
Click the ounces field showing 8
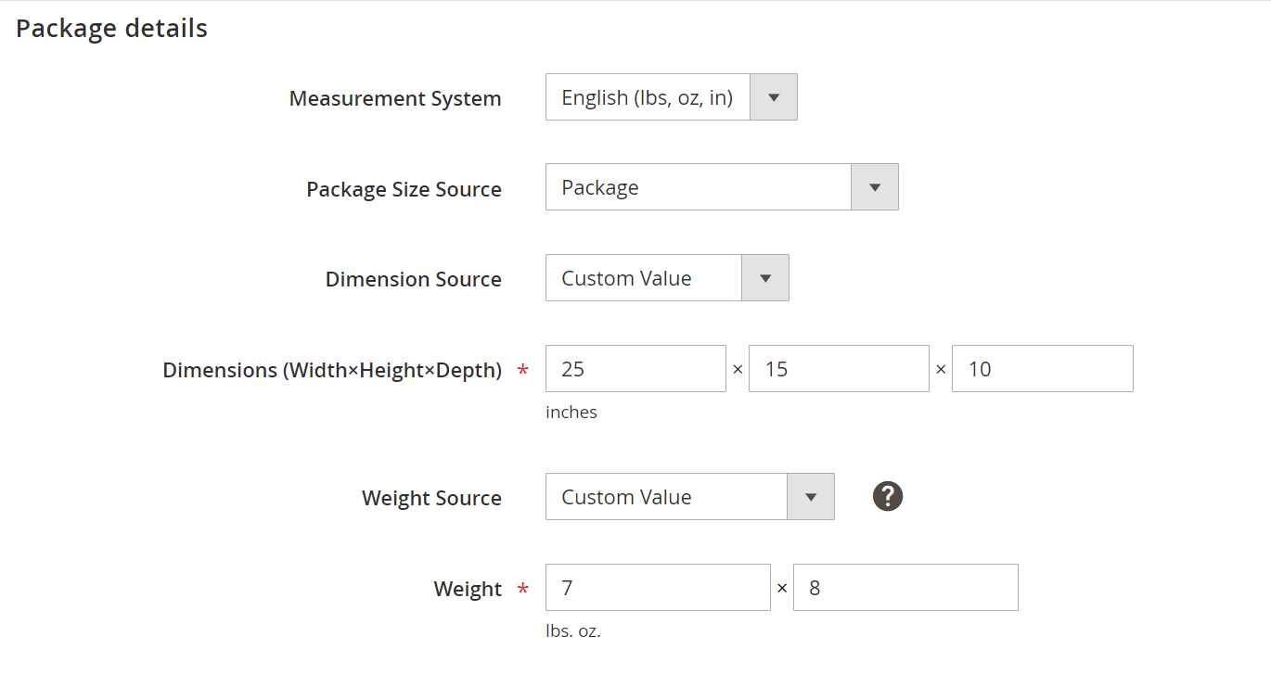click(905, 587)
